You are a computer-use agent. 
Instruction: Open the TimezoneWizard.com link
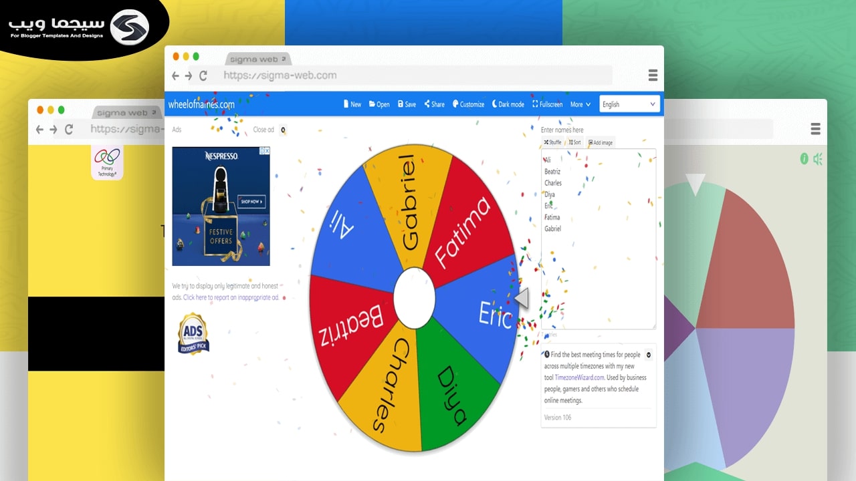click(x=579, y=377)
